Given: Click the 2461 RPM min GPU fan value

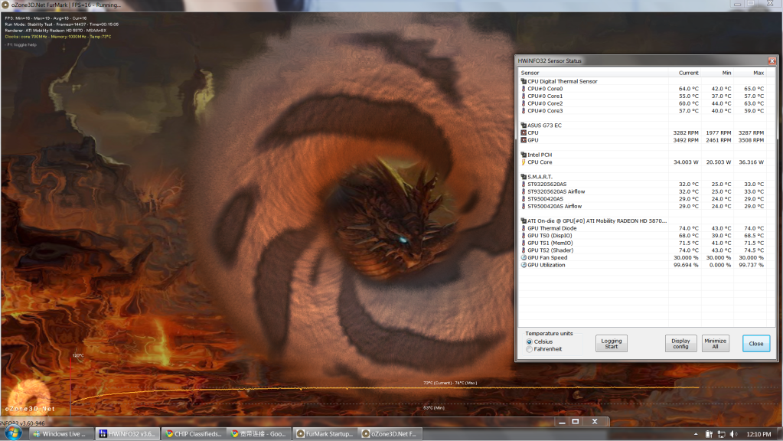Looking at the screenshot, I should click(x=718, y=140).
